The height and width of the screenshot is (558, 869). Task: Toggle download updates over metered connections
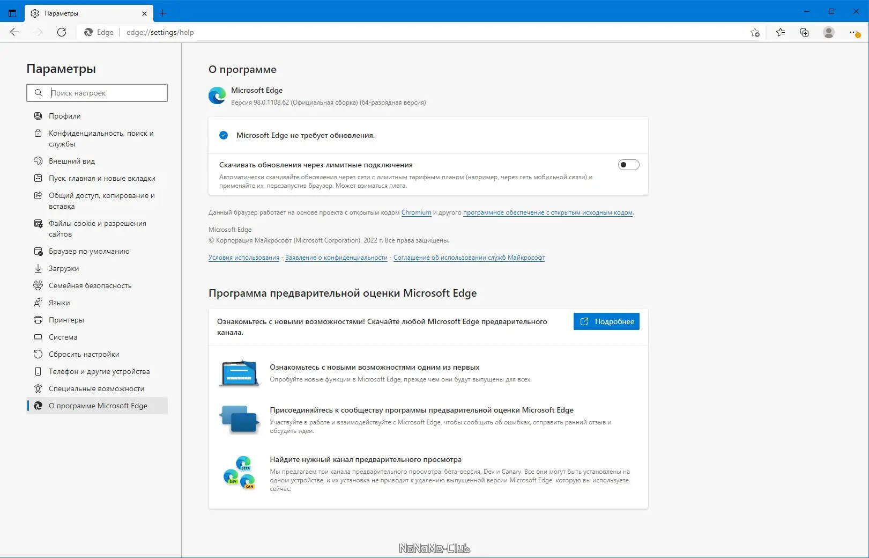pos(628,165)
